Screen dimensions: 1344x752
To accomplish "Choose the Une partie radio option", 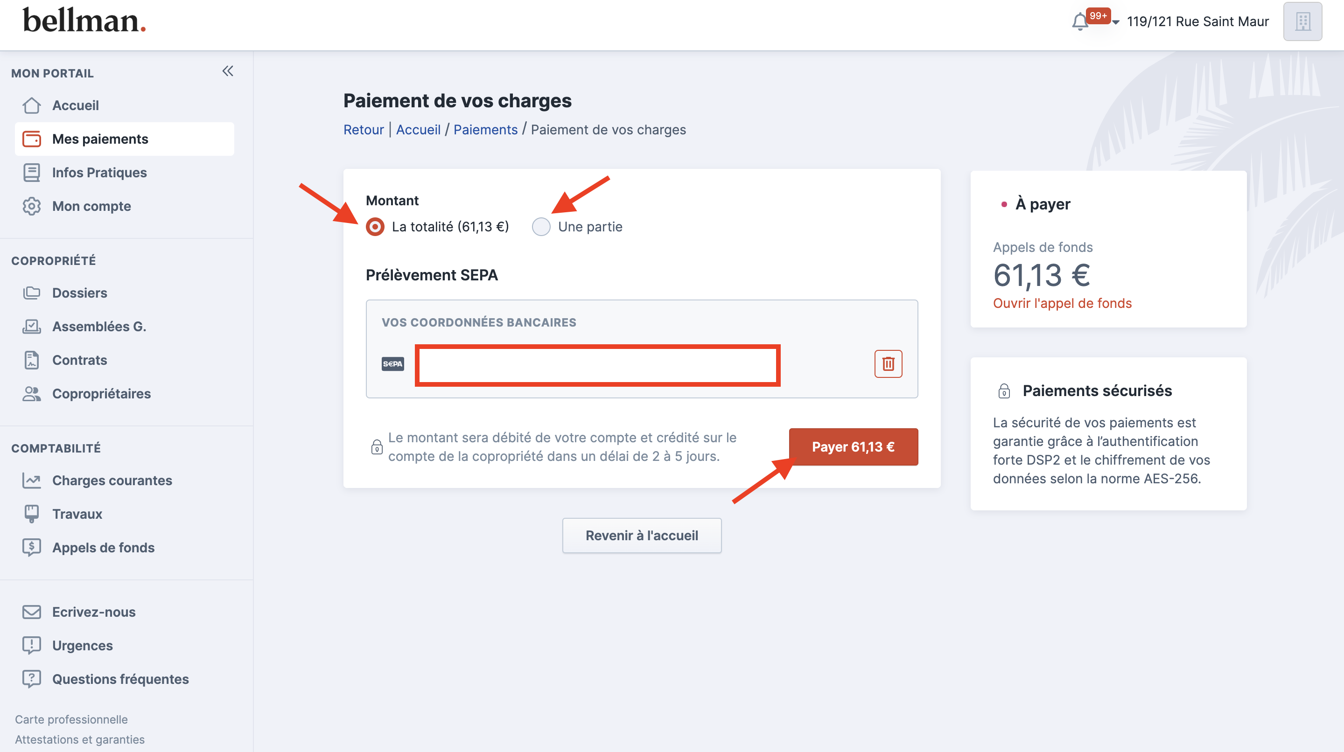I will pos(541,227).
